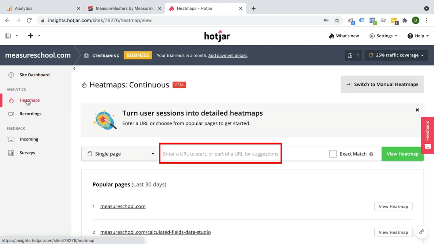
Task: Click Switch to Manual Heatmaps button
Action: point(382,84)
